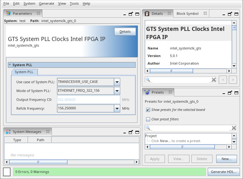Minimize the Parameters panel
The height and width of the screenshot is (179, 243).
coord(125,14)
